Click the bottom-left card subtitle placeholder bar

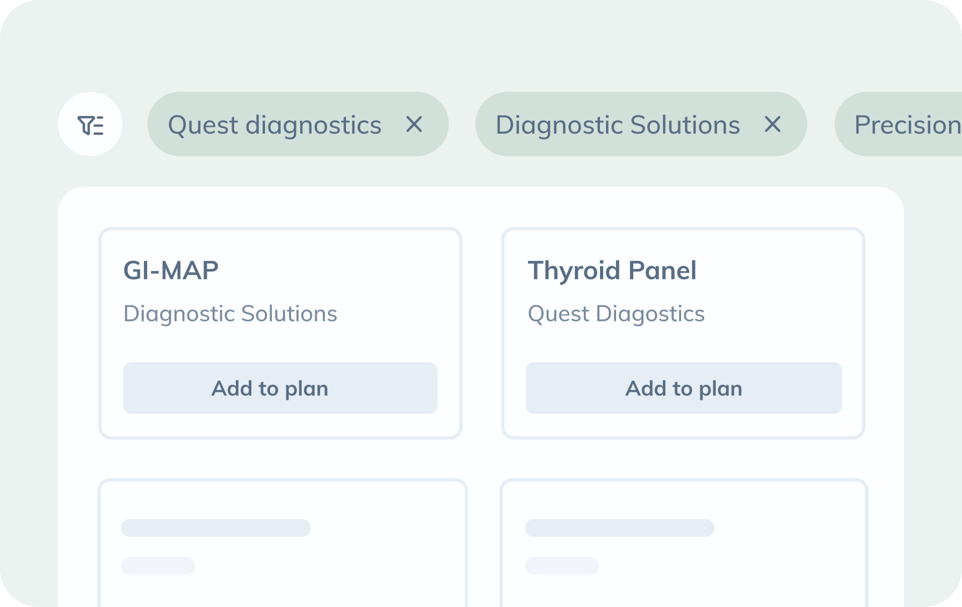tap(158, 566)
